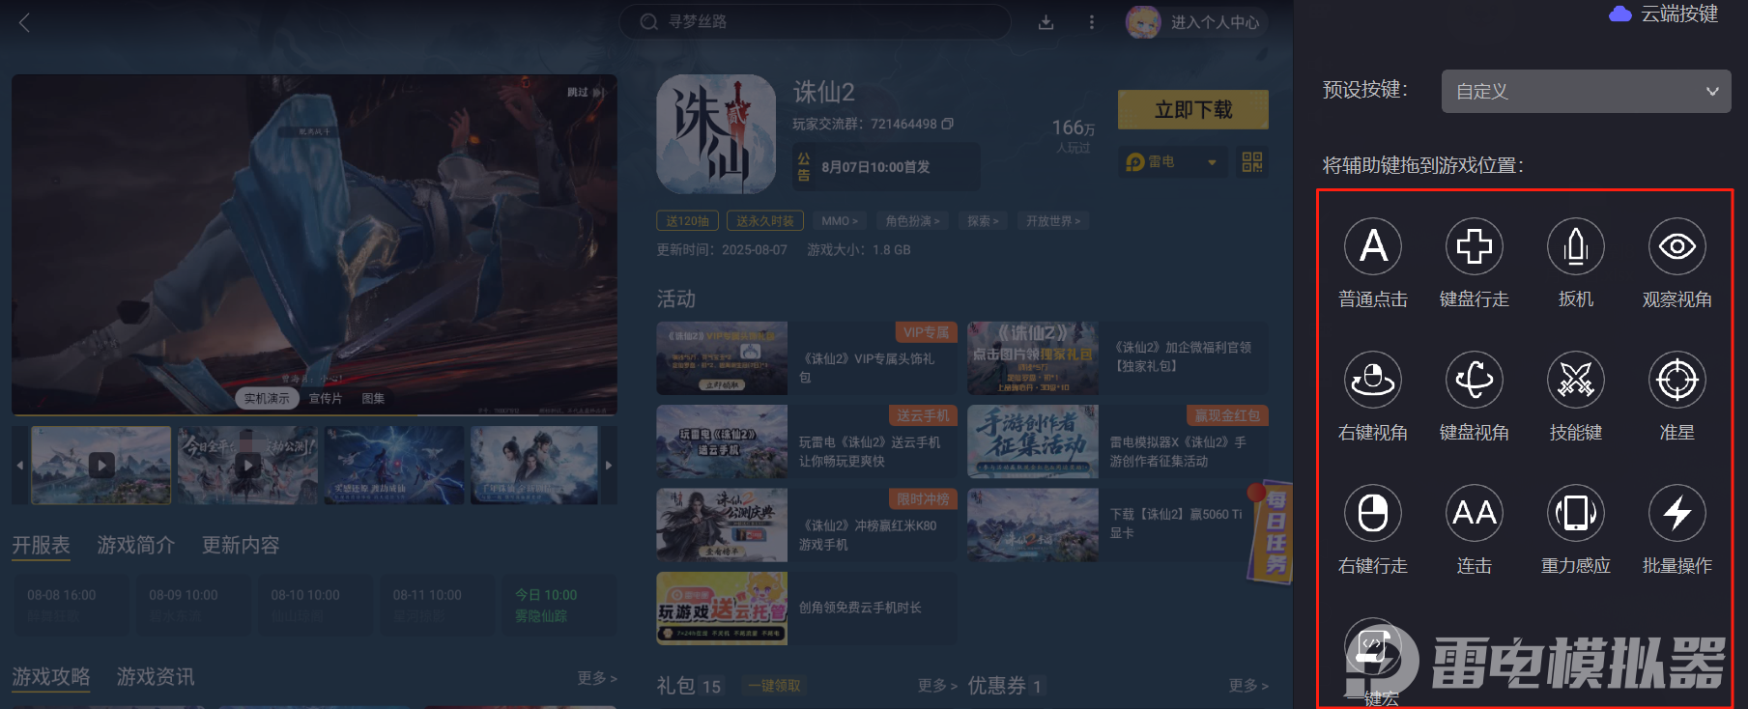Show next thumbnails with the right arrow
1748x709 pixels.
click(609, 466)
